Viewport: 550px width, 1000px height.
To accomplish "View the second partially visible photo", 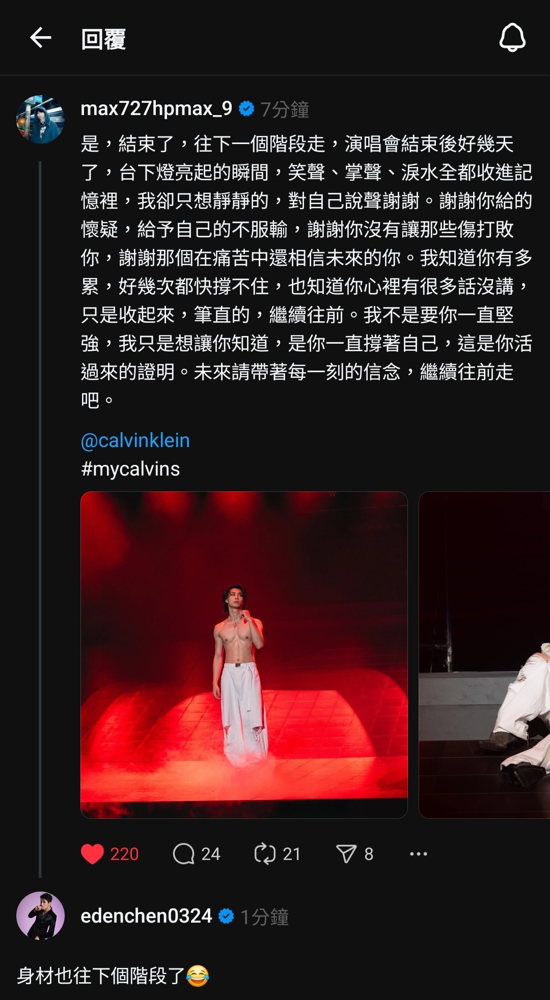I will [x=484, y=655].
